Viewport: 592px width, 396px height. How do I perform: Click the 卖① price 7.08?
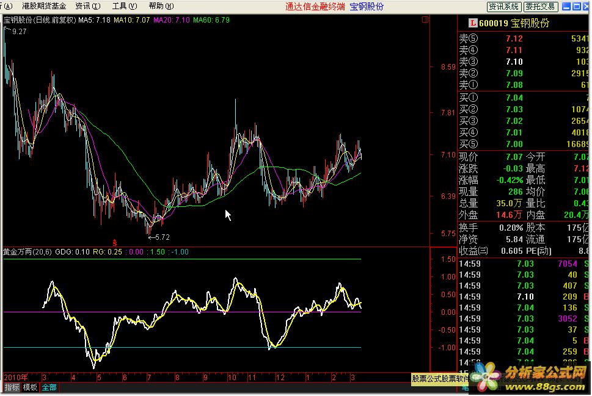(x=514, y=85)
